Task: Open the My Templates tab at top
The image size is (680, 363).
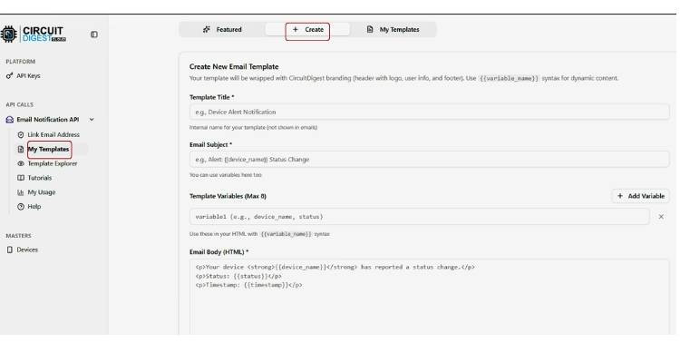Action: point(393,30)
